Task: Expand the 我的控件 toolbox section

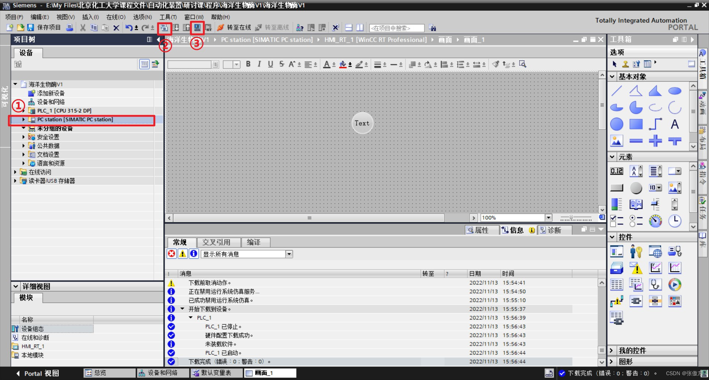Action: click(x=611, y=350)
